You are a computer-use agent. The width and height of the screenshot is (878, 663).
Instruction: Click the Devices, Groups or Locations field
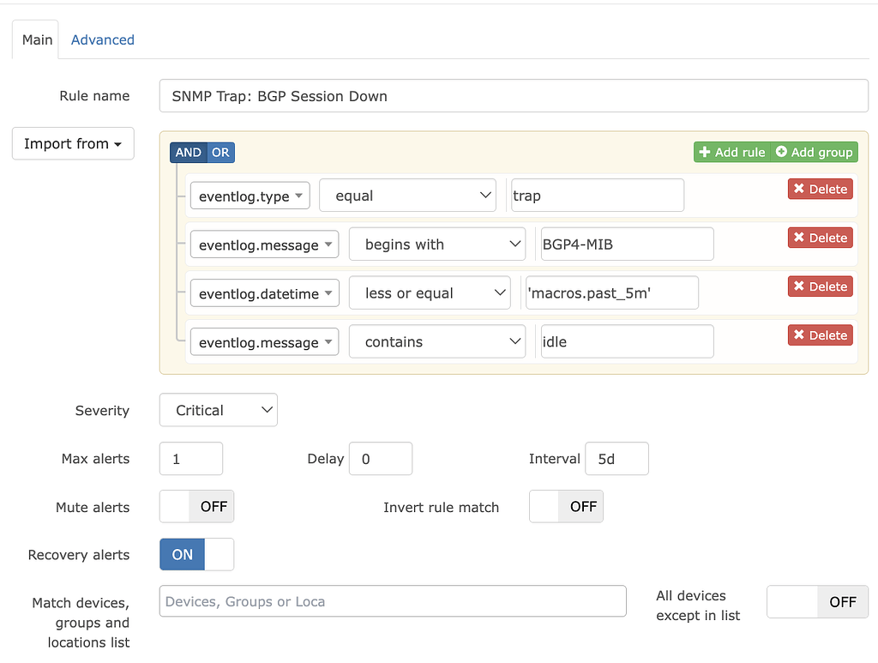(392, 601)
